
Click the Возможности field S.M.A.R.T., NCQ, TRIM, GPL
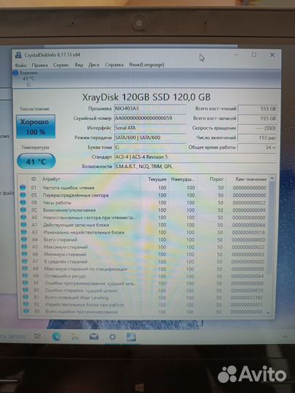pos(195,167)
